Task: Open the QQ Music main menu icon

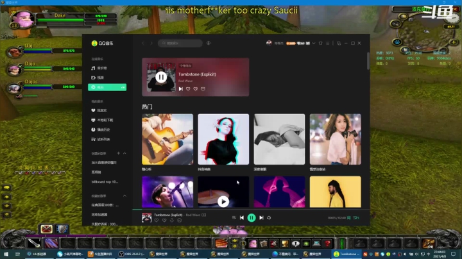Action: click(x=328, y=43)
